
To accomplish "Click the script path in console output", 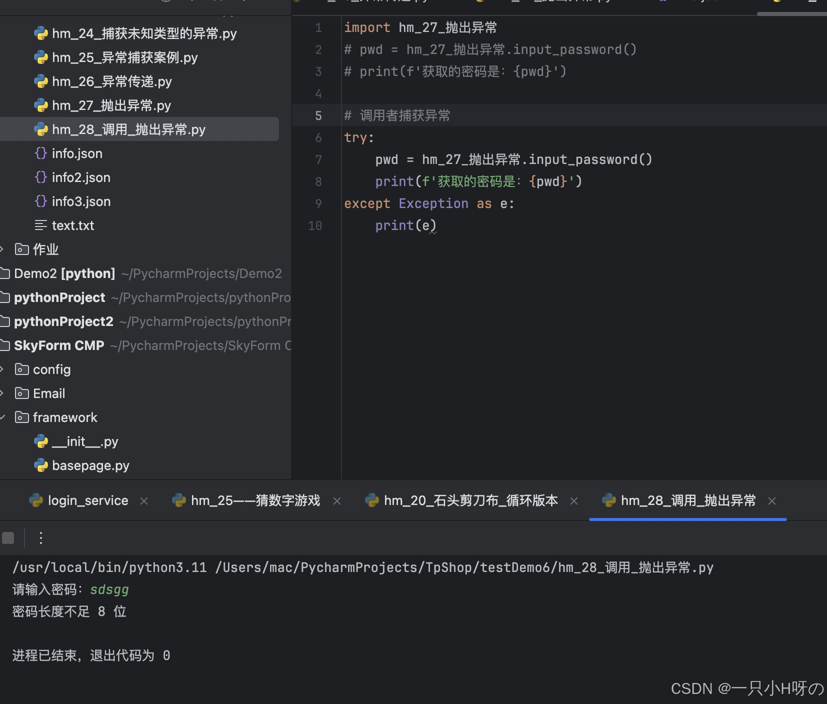I will 464,567.
